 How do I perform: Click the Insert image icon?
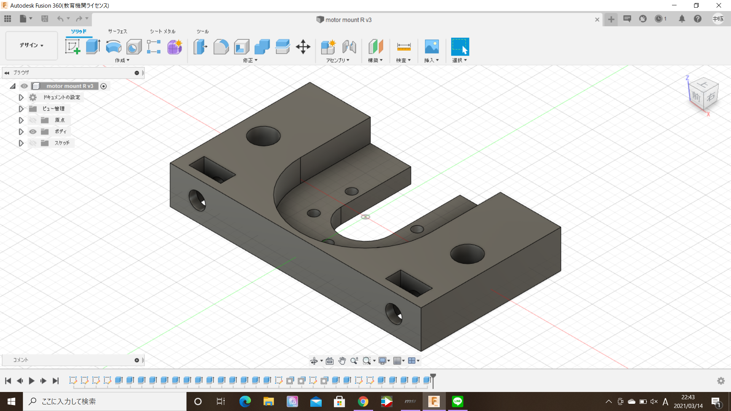pyautogui.click(x=432, y=47)
